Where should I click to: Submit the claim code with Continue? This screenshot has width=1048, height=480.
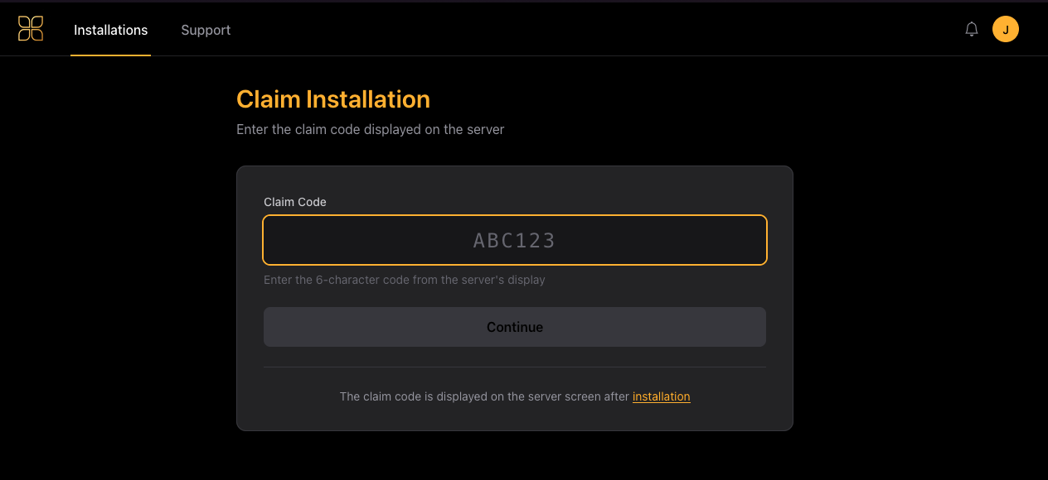(x=514, y=326)
